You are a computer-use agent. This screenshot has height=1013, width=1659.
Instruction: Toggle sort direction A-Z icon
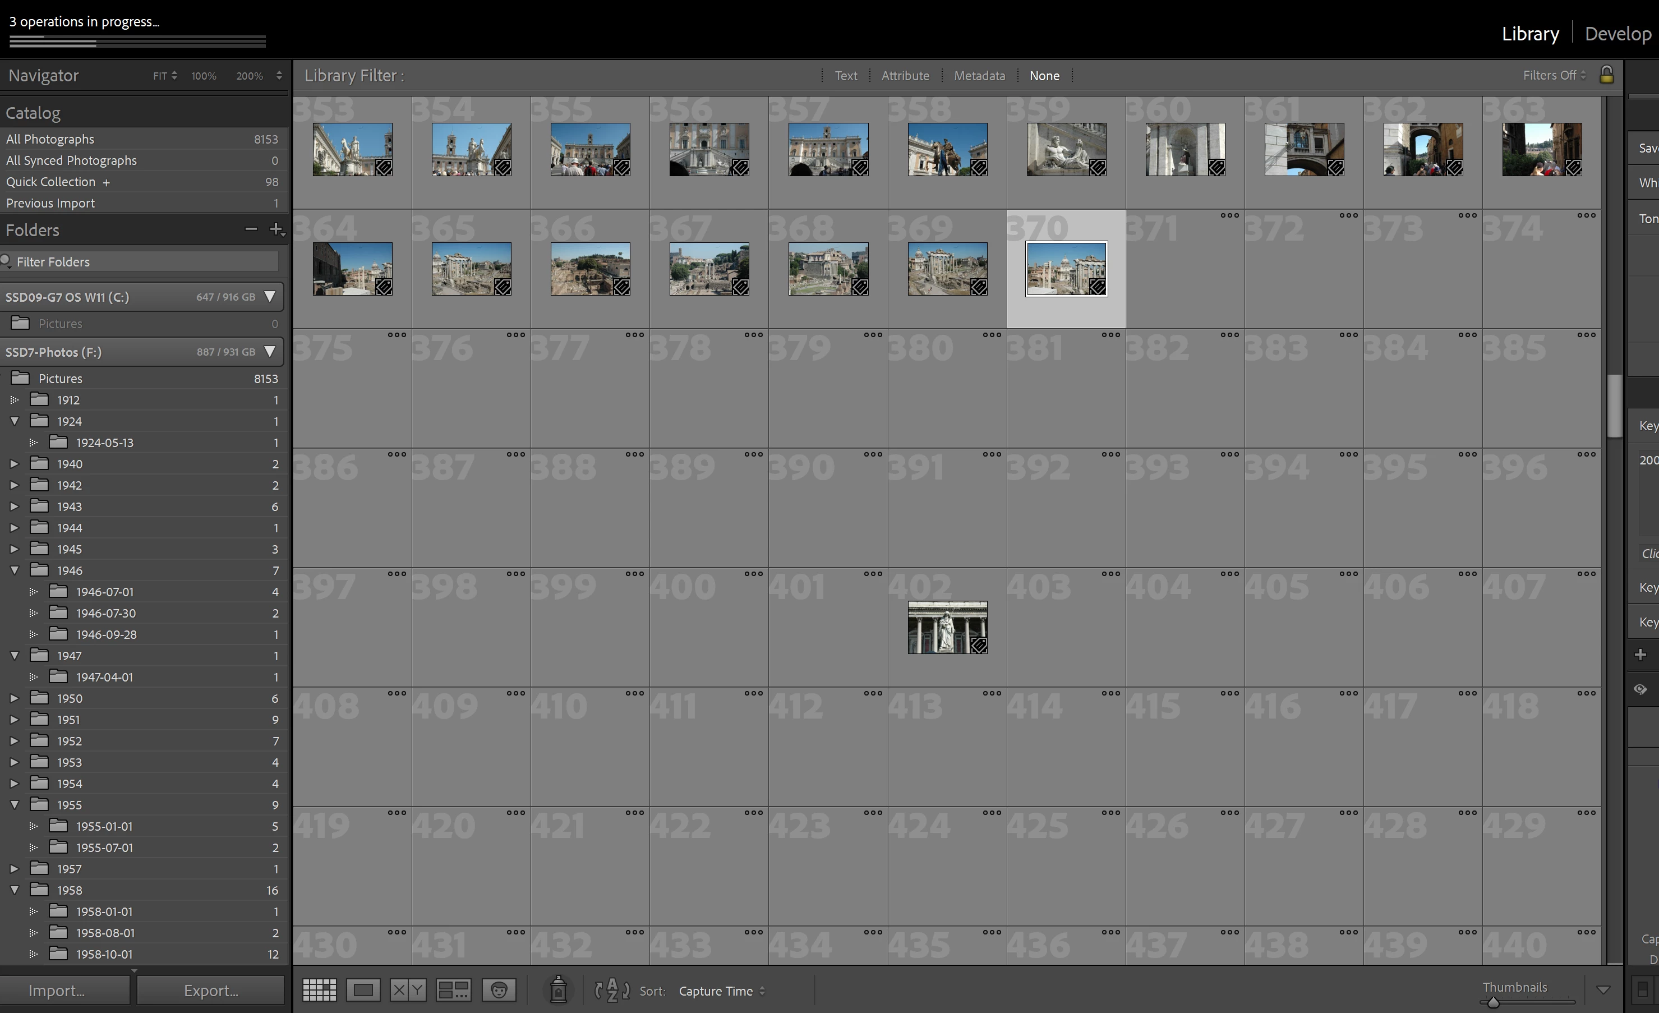tap(612, 990)
